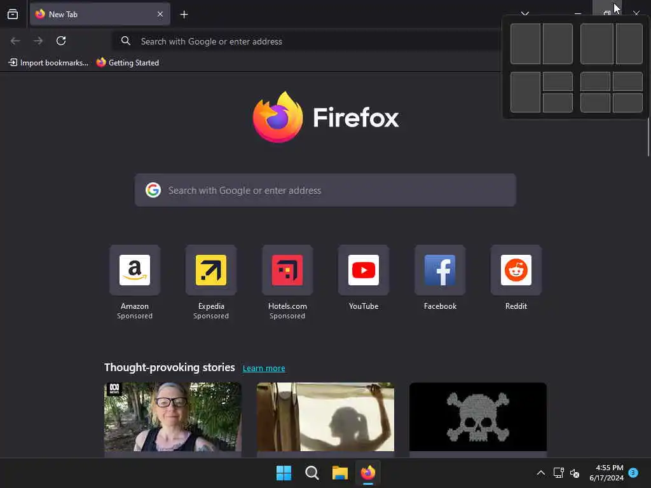This screenshot has height=488, width=651.
Task: Focus the address bar search field
Action: pos(307,41)
